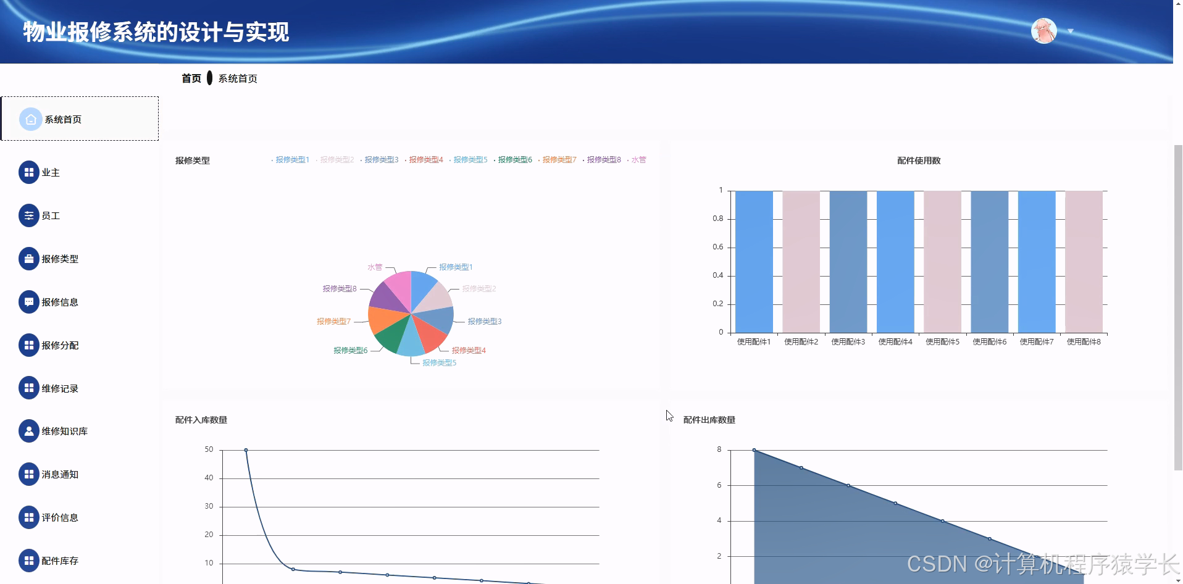
Task: Toggle legend item 报修类型4
Action: (424, 159)
